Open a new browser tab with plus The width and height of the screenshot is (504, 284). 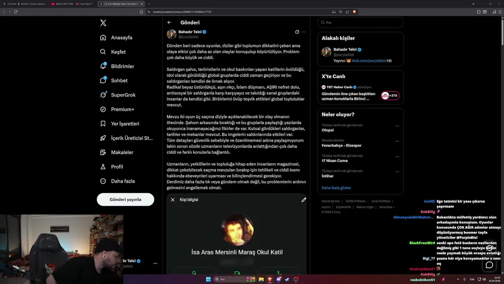149,4
